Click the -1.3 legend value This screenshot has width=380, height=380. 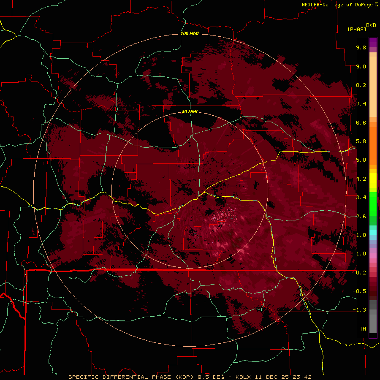click(x=359, y=310)
